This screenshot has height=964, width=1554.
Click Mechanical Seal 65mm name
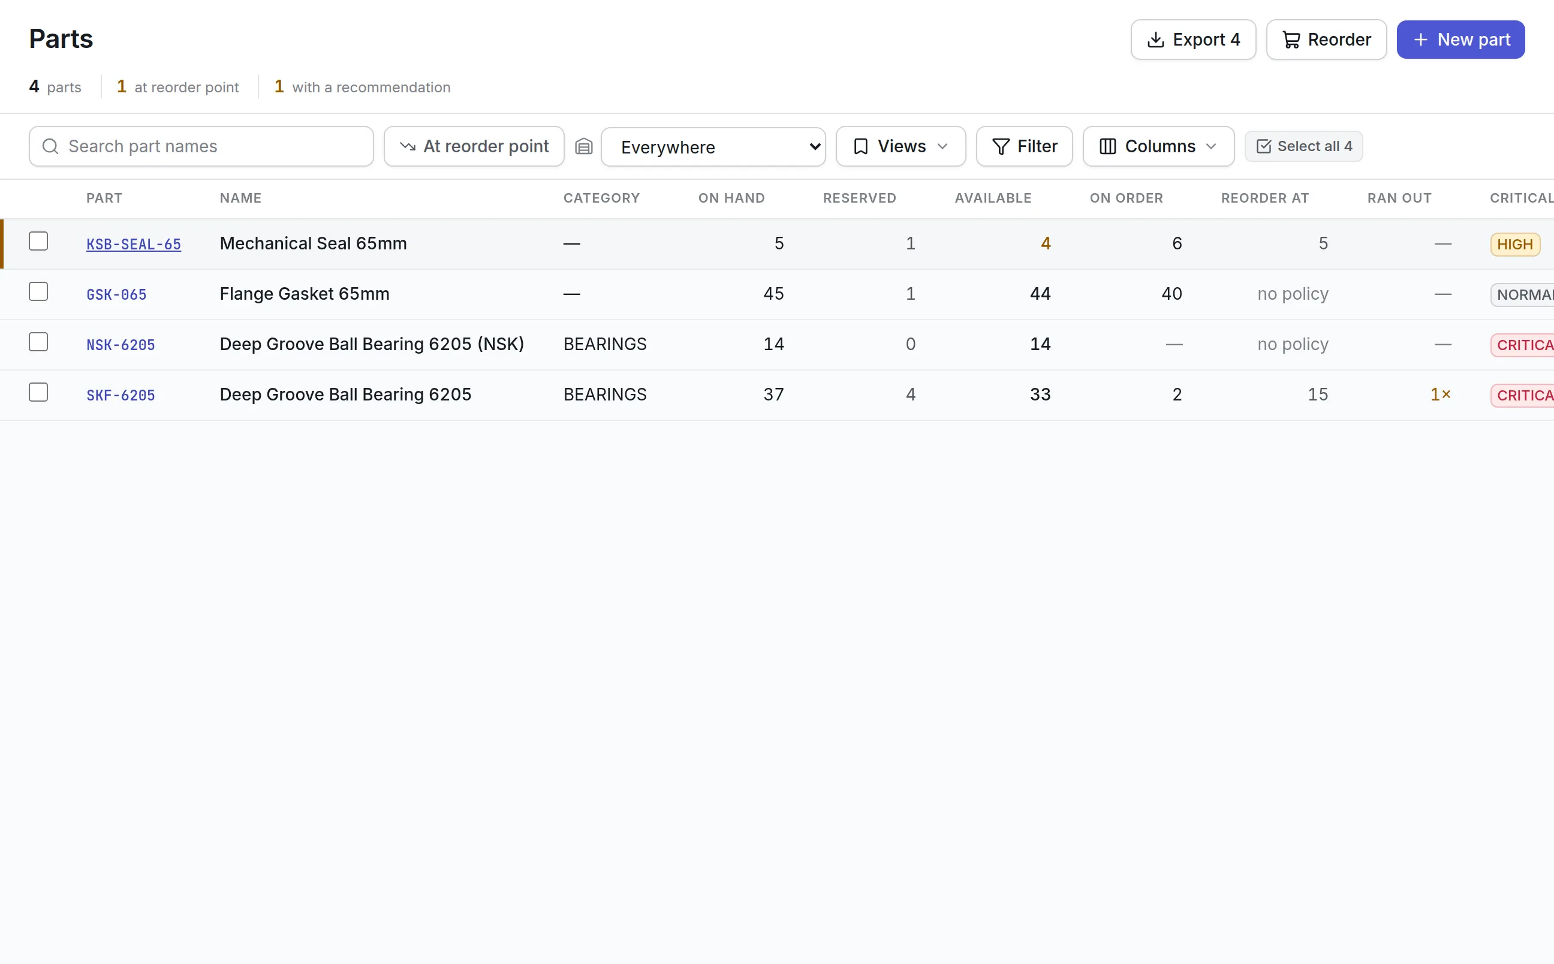click(x=313, y=243)
